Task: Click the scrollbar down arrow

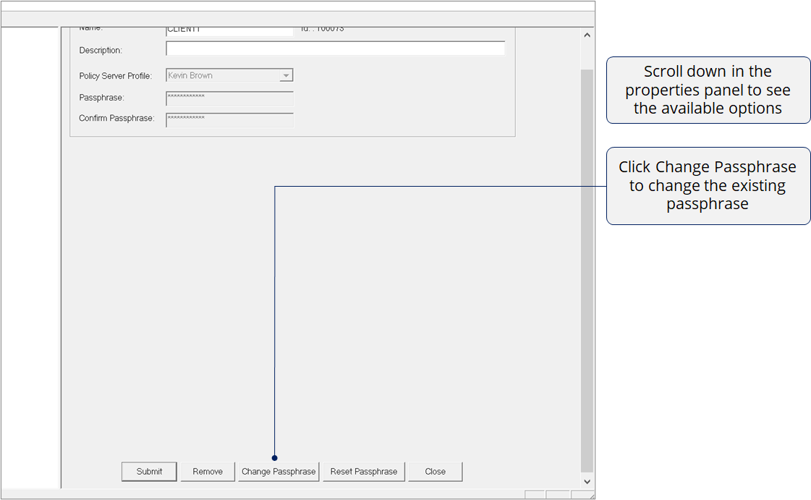Action: 587,481
